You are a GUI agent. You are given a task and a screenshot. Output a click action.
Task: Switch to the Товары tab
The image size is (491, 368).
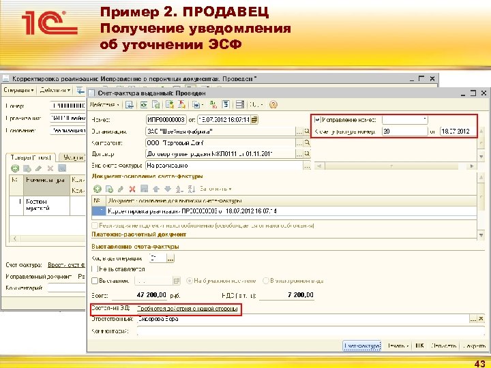pos(31,157)
